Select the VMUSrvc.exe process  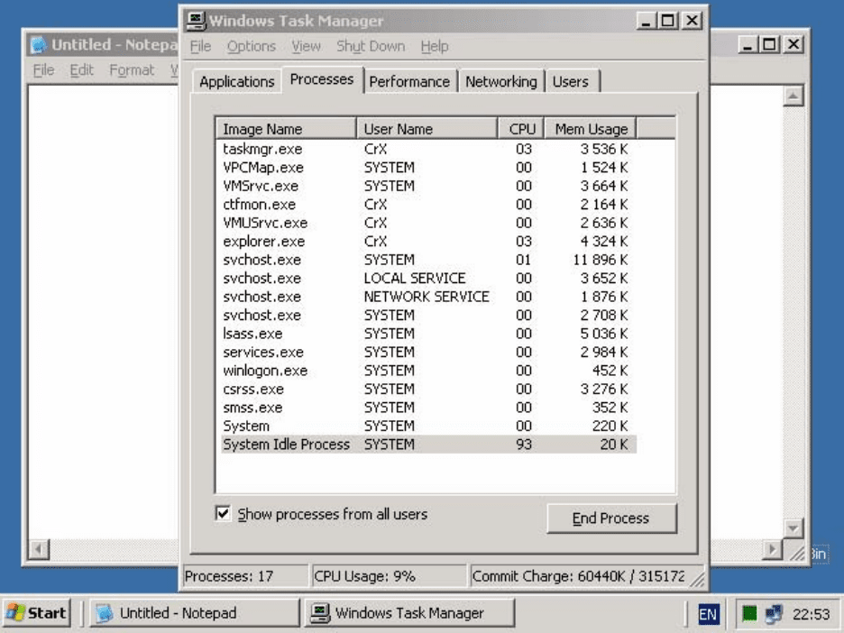pyautogui.click(x=428, y=223)
